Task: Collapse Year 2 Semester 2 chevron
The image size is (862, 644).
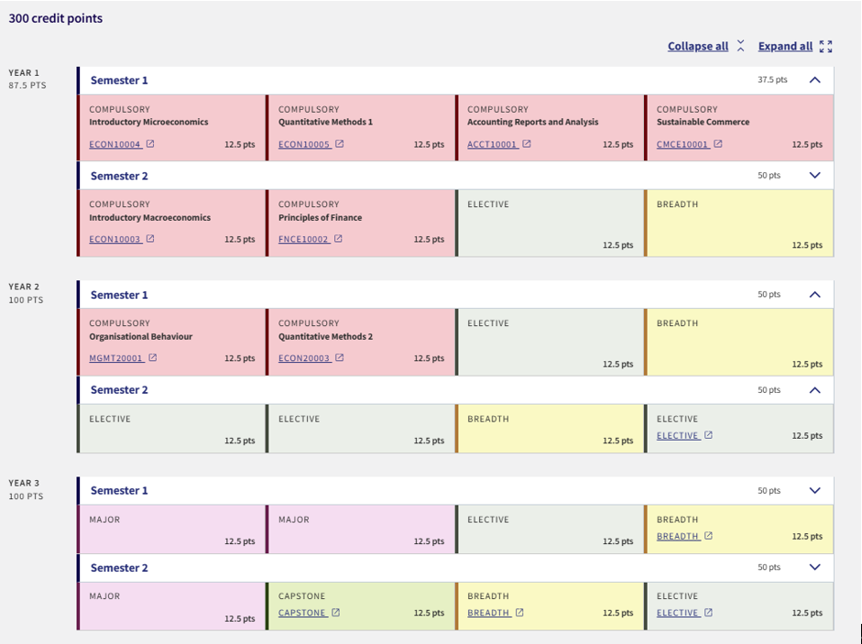Action: click(814, 389)
